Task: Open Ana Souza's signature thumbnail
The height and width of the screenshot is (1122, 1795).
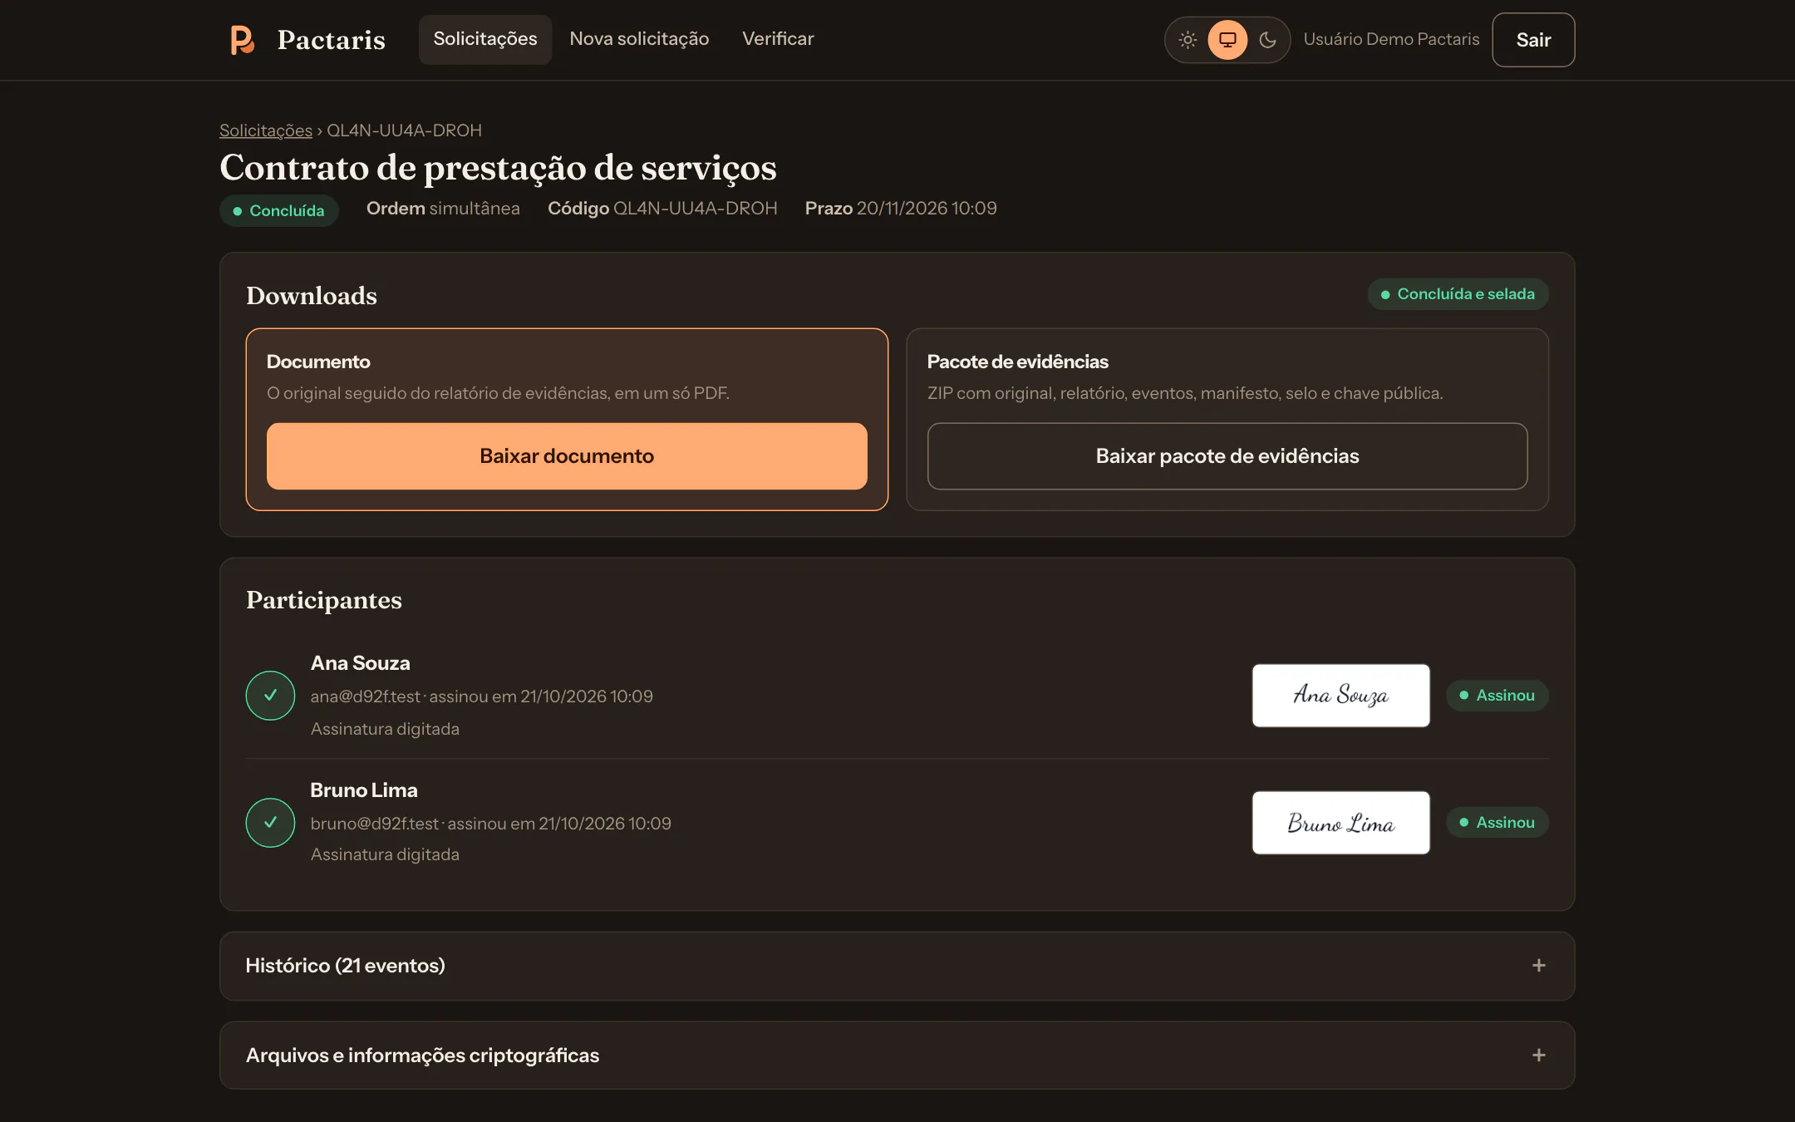Action: tap(1341, 696)
